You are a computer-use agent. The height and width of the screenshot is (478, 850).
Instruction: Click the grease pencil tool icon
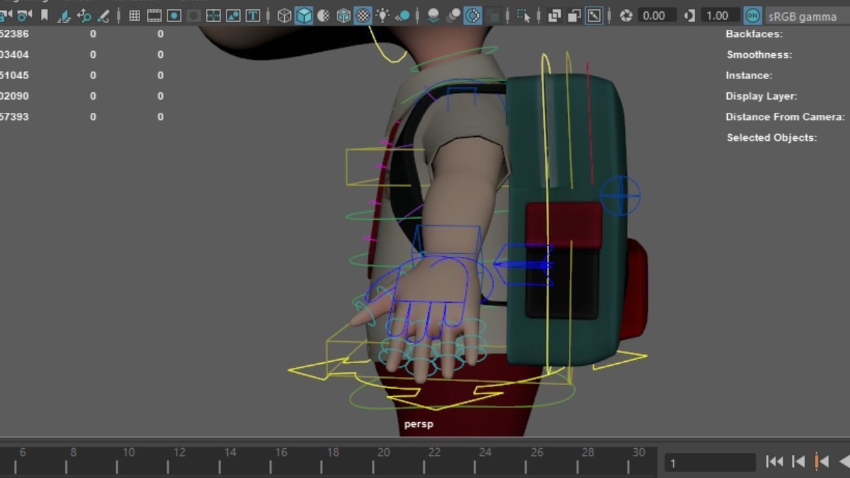click(103, 15)
